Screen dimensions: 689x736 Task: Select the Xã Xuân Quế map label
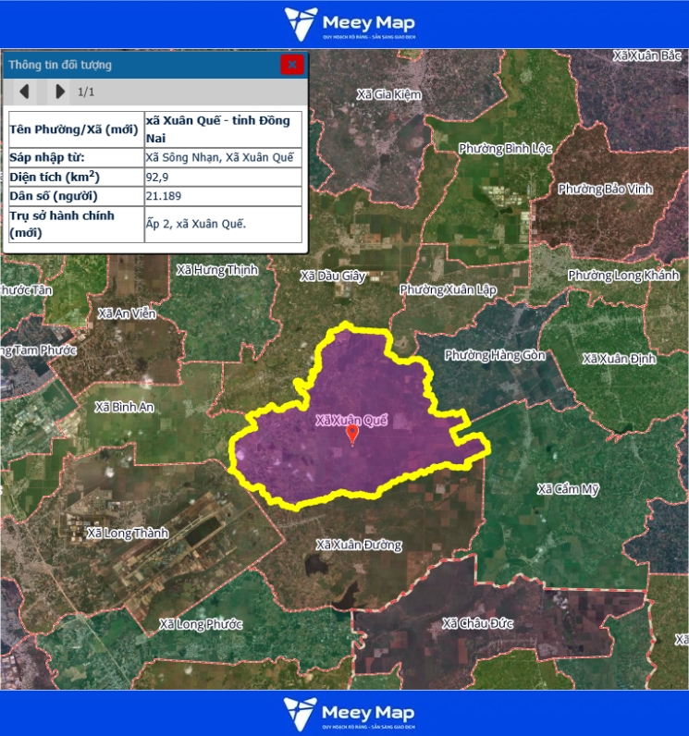(351, 420)
